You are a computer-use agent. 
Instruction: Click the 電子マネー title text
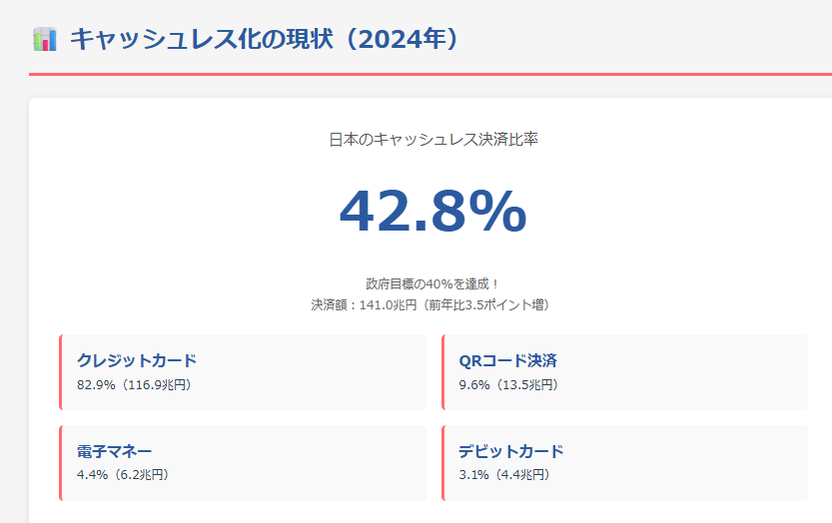(115, 451)
